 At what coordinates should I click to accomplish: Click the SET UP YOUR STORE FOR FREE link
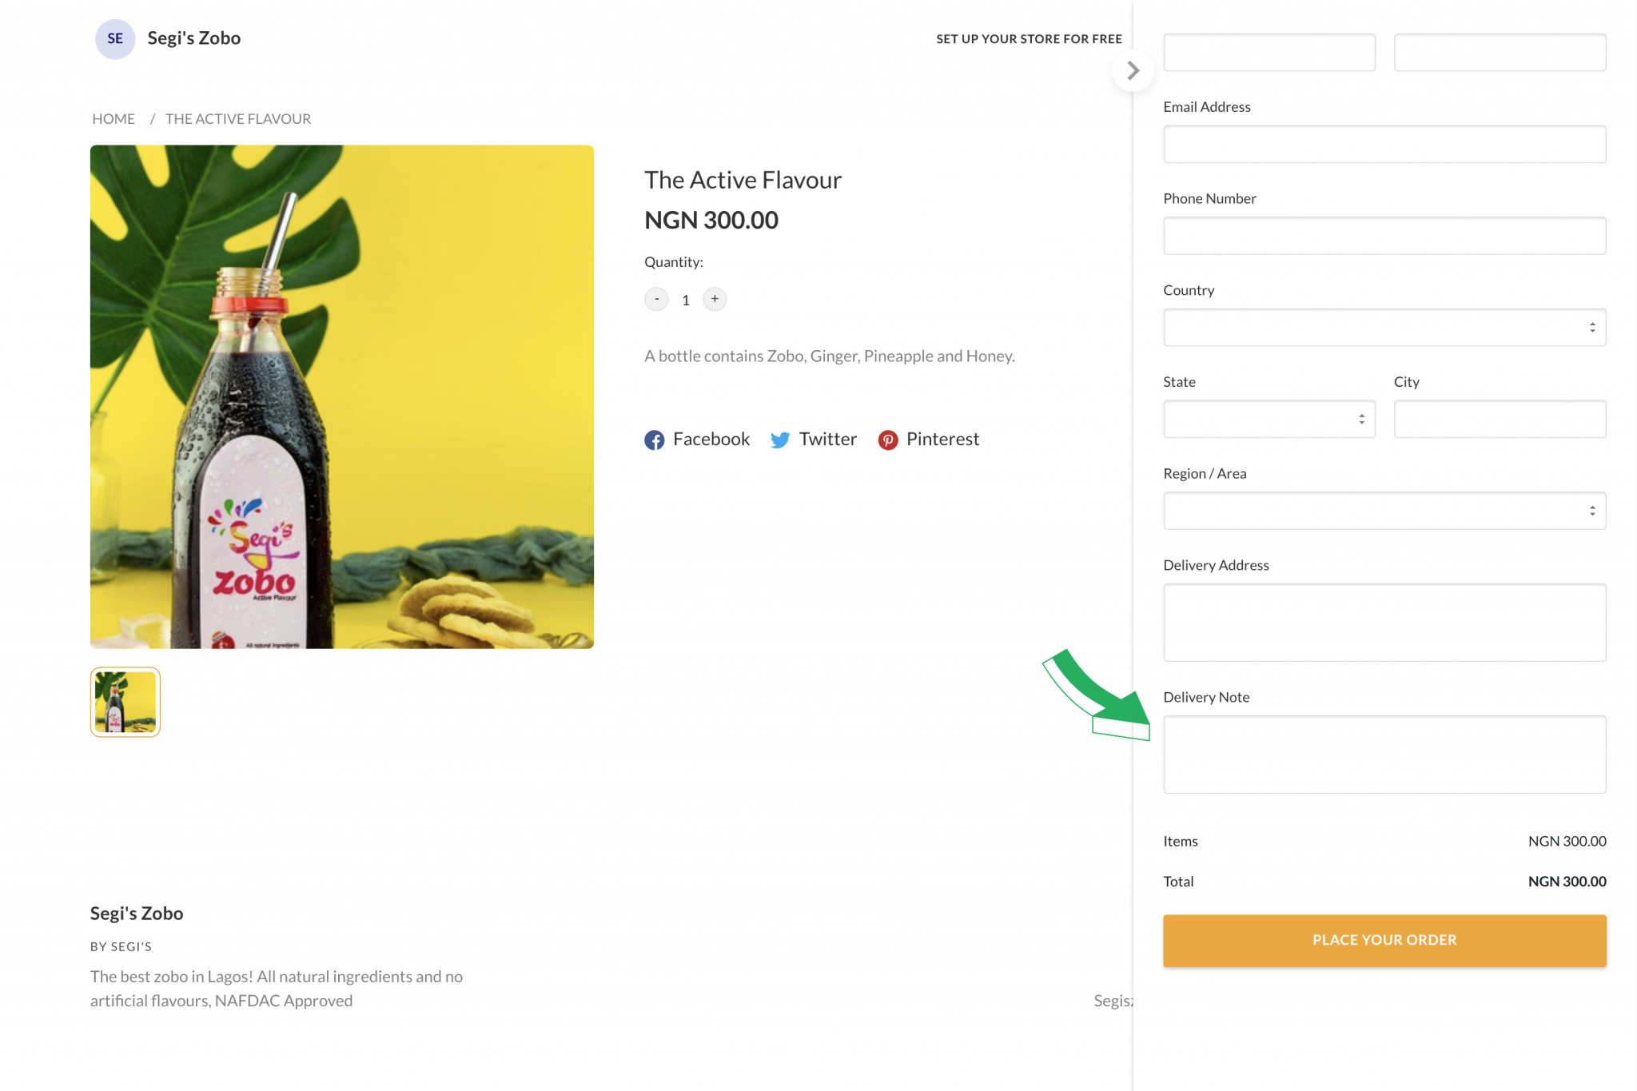point(1030,39)
